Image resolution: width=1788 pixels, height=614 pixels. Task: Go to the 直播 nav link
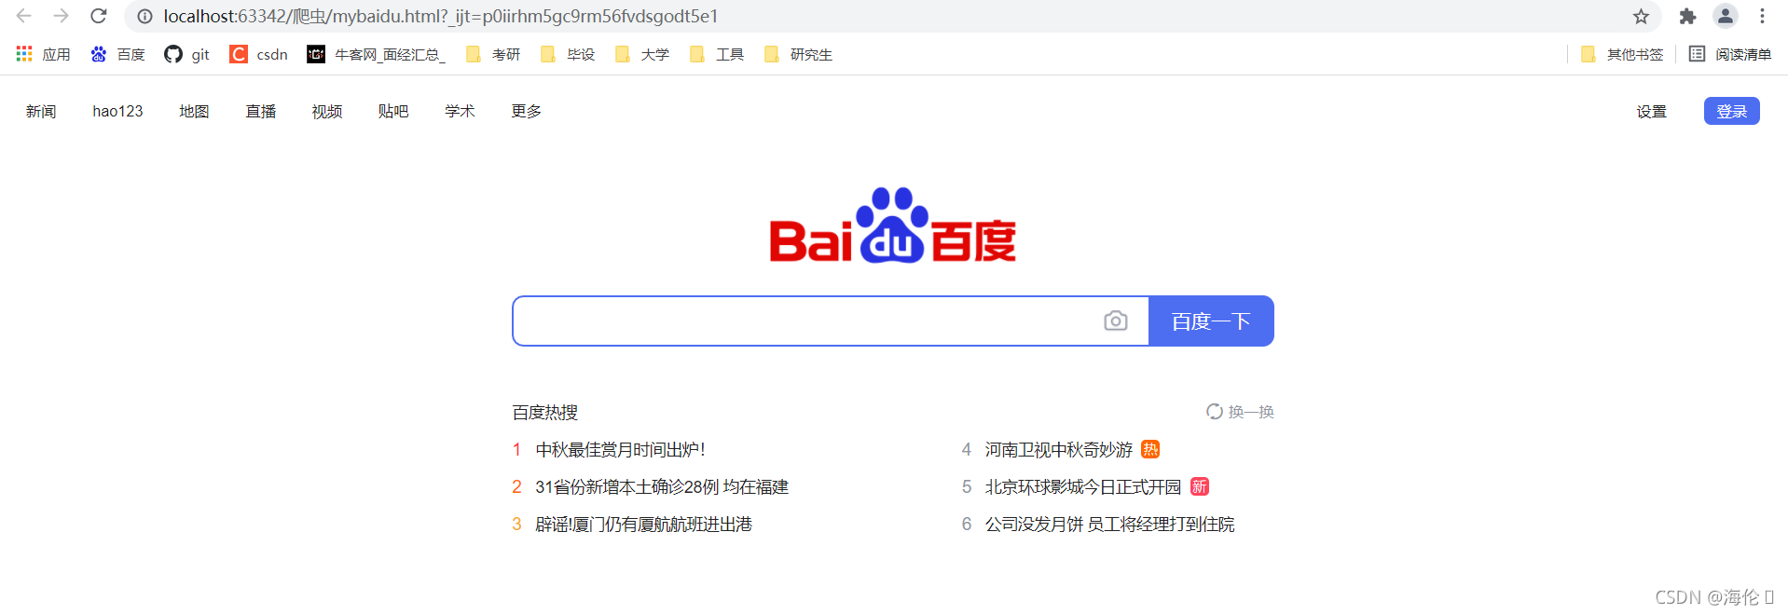[x=261, y=111]
